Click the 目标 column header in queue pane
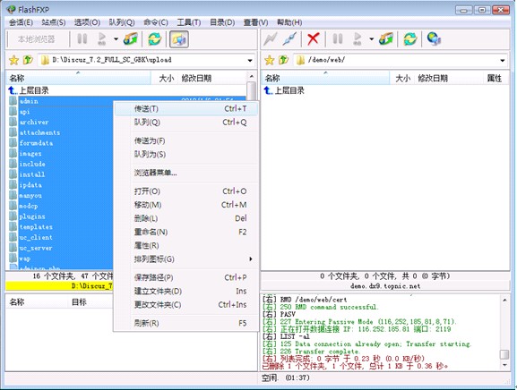Viewport: 517px width, 390px height. 79,301
